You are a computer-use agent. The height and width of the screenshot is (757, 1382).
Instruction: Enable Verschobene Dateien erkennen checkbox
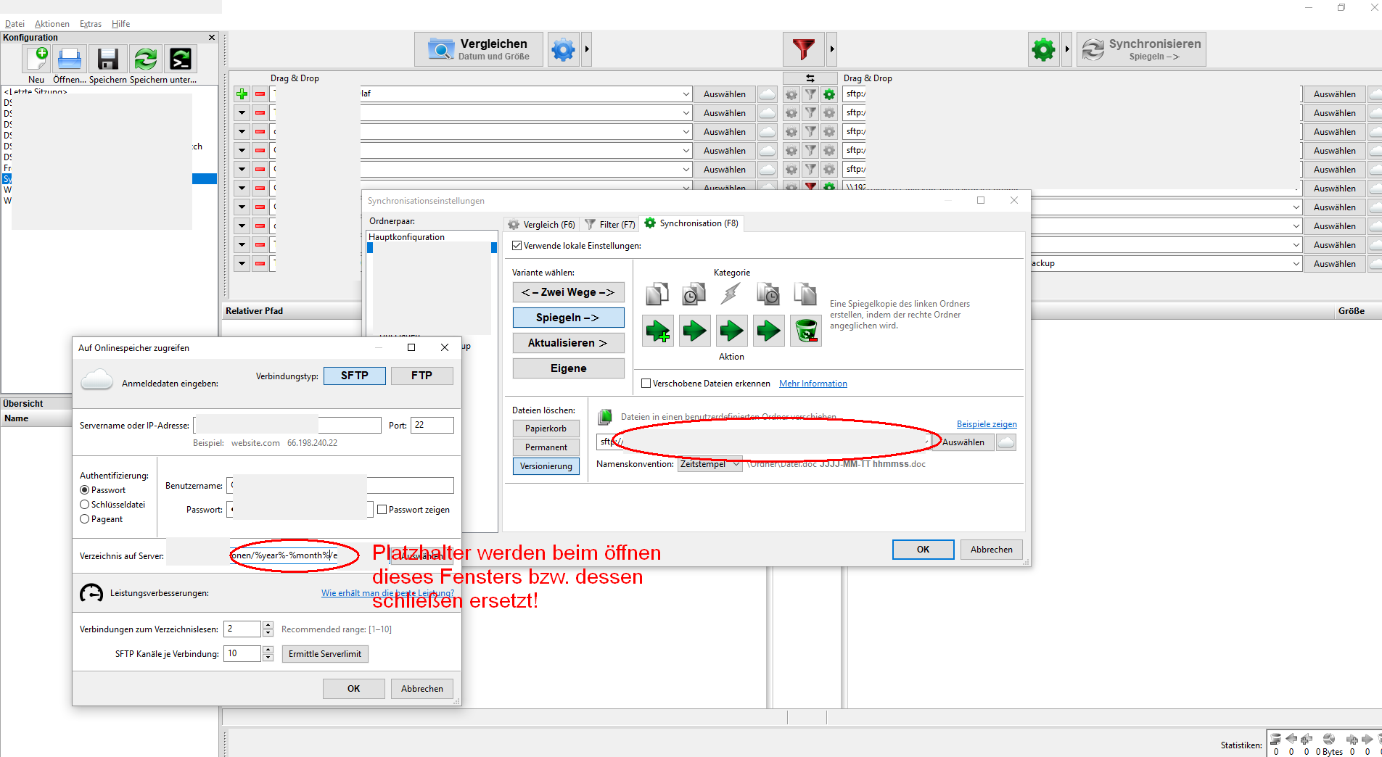(x=646, y=384)
